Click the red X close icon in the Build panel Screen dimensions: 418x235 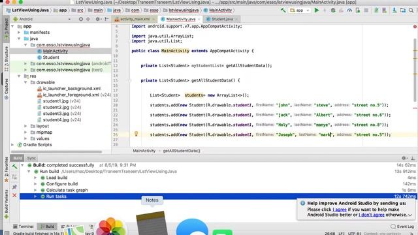click(14, 195)
